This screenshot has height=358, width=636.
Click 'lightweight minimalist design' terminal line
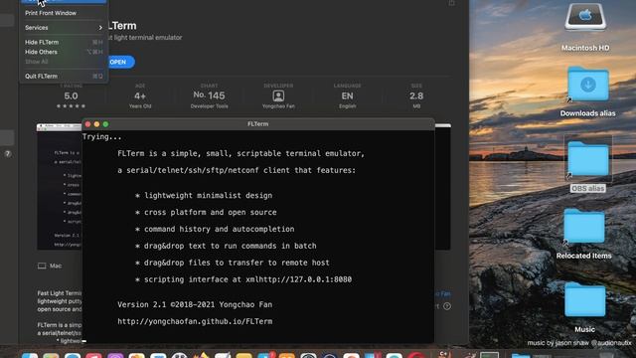pyautogui.click(x=204, y=196)
